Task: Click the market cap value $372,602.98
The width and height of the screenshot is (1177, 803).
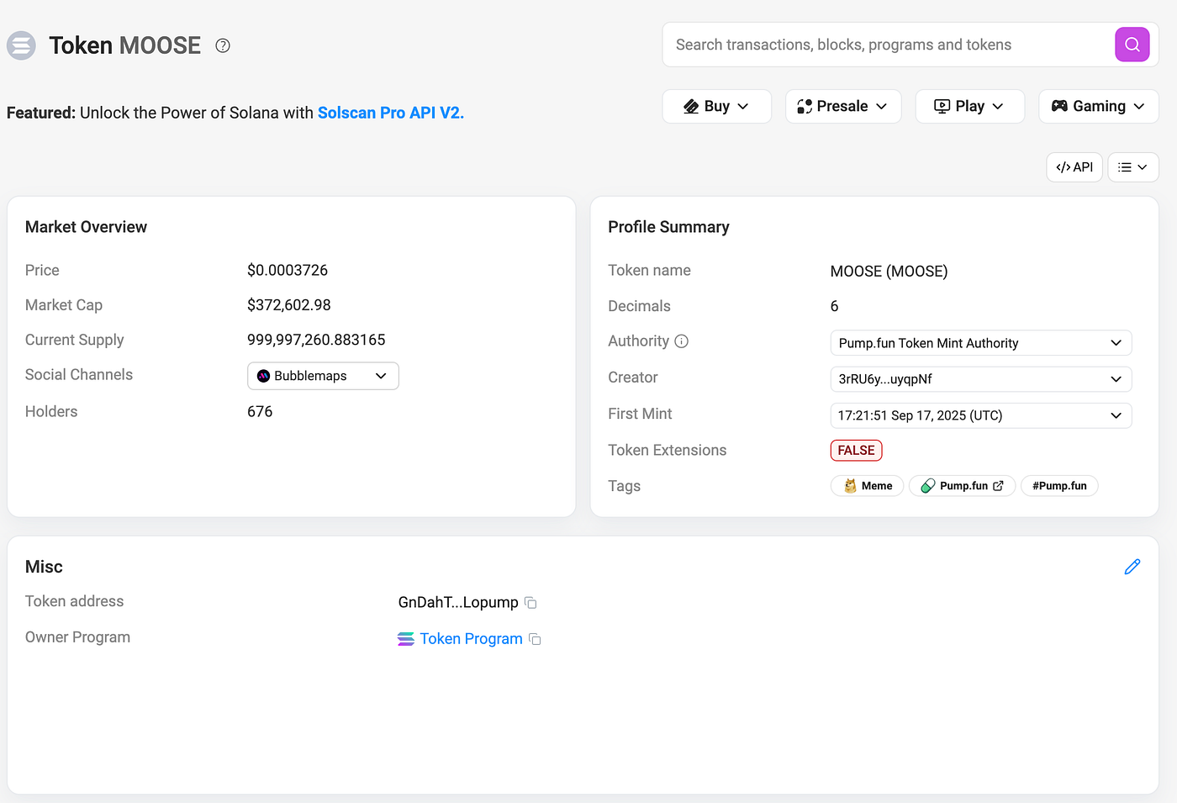Action: click(x=289, y=305)
